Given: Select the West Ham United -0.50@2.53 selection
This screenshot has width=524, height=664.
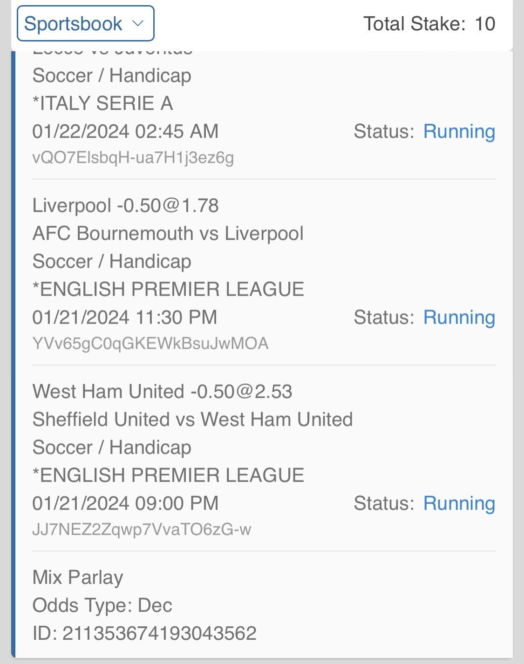Looking at the screenshot, I should [x=162, y=392].
